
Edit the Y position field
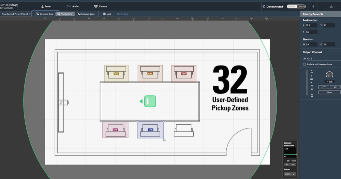click(x=329, y=25)
